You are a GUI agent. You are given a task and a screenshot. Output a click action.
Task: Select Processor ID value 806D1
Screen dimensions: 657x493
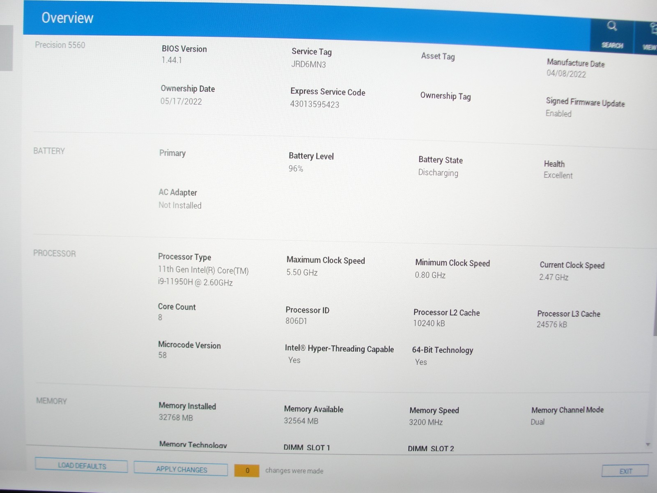pyautogui.click(x=296, y=321)
